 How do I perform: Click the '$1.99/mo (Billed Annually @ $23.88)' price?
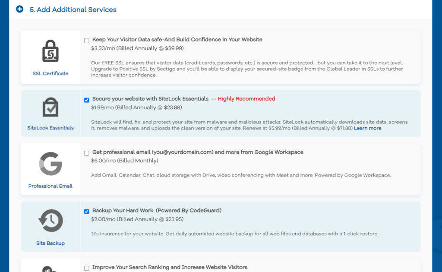pyautogui.click(x=136, y=108)
